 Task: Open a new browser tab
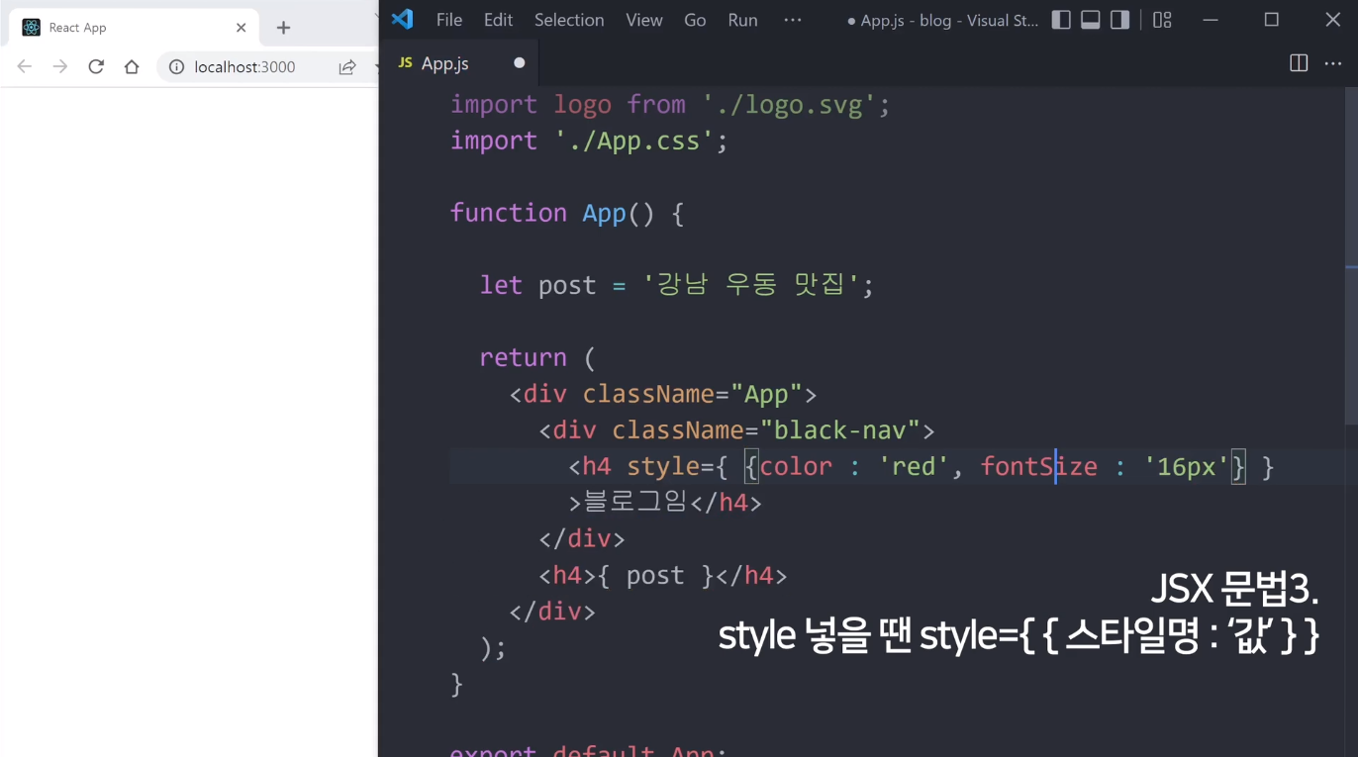coord(283,28)
